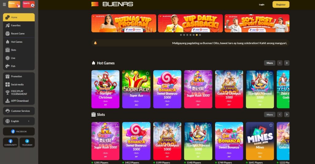
Task: Click the notification bell icon
Action: [95, 43]
